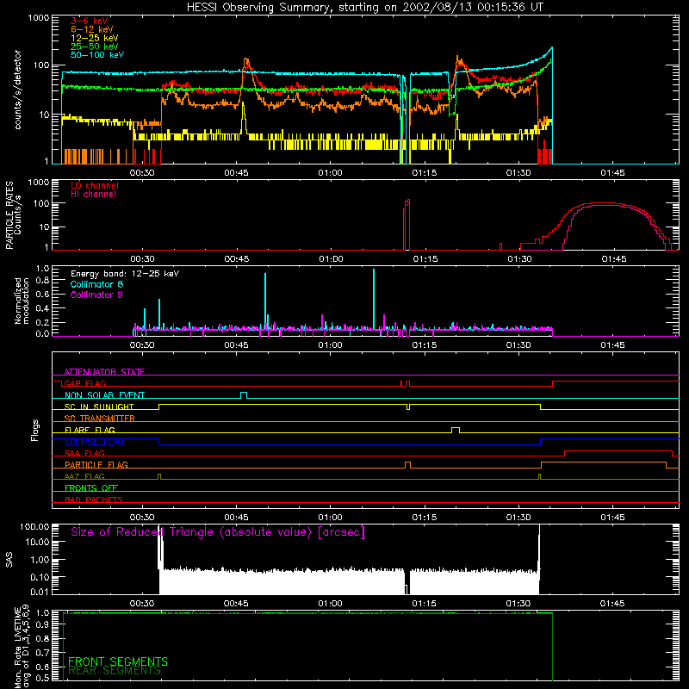Click the '0.10' tick on the SAS axis
The width and height of the screenshot is (689, 689).
[x=40, y=577]
